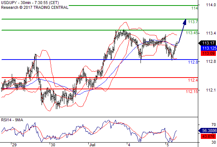Screen dimensions: 217x147
Task: Click the 'RSI14 - 9MA' indicator label
Action: [x=12, y=120]
